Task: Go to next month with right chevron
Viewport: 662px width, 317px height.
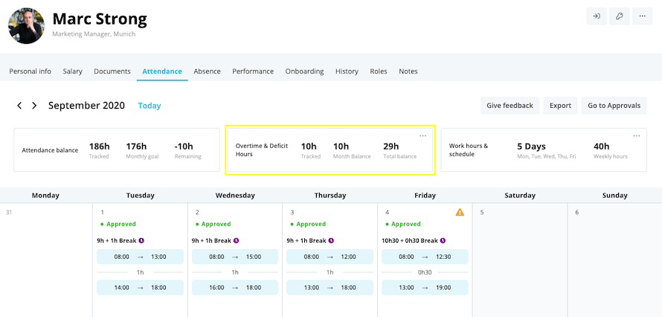Action: tap(34, 106)
